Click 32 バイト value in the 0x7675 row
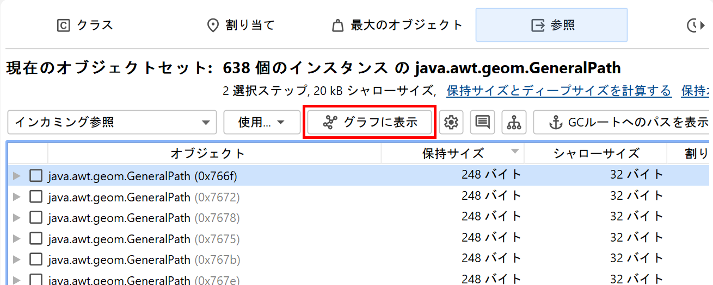 [636, 238]
